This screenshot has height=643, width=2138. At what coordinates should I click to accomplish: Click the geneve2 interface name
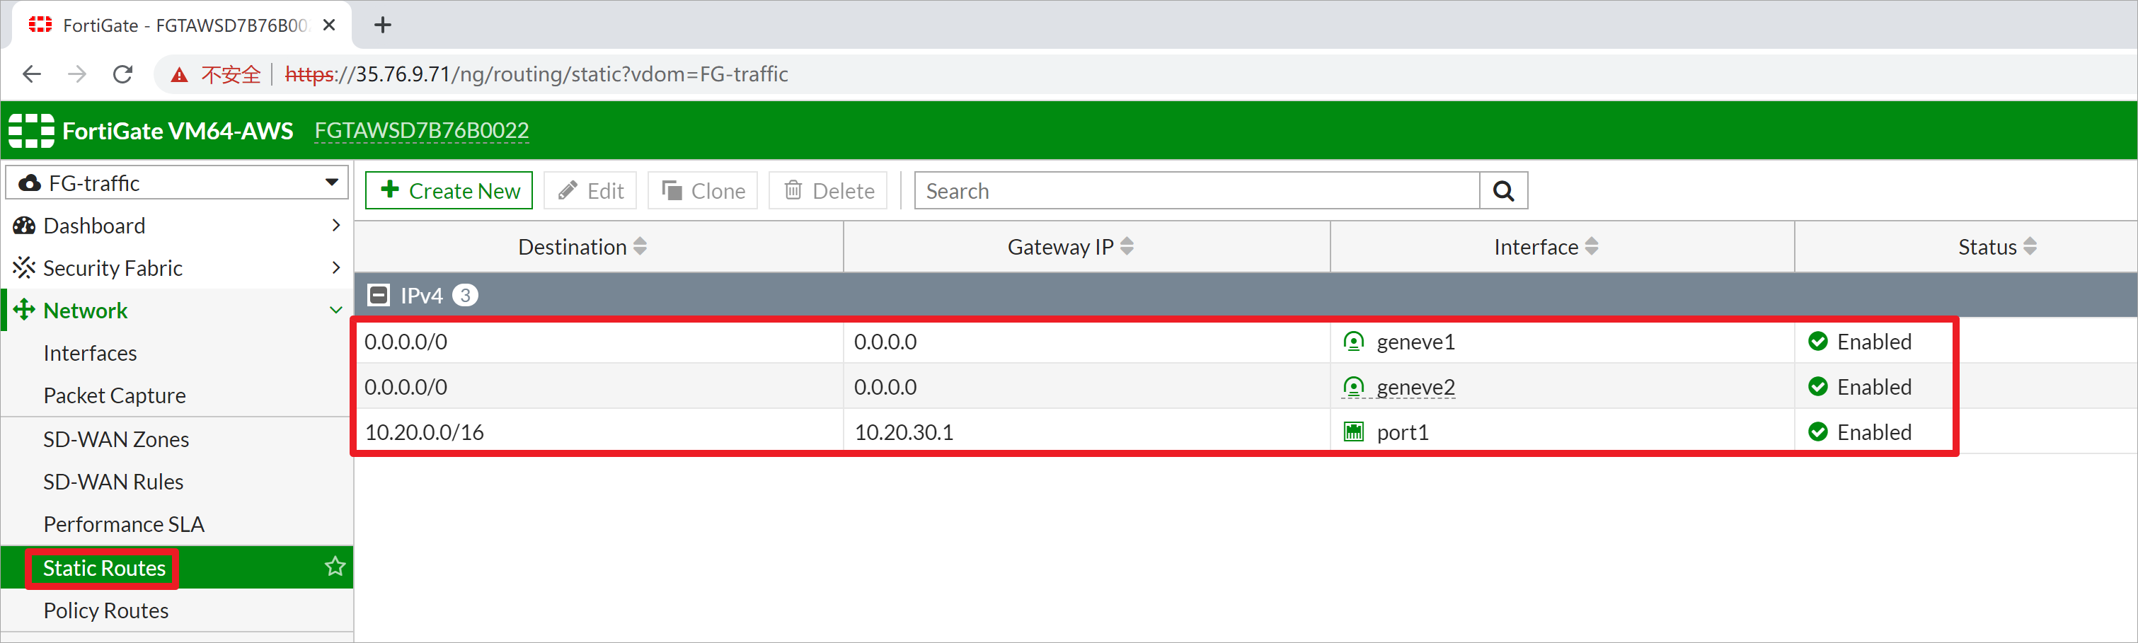1415,388
